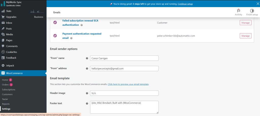Screen dimensions: 260x116
Task: Manage the Payment authentication requested email
Action: coord(245,36)
